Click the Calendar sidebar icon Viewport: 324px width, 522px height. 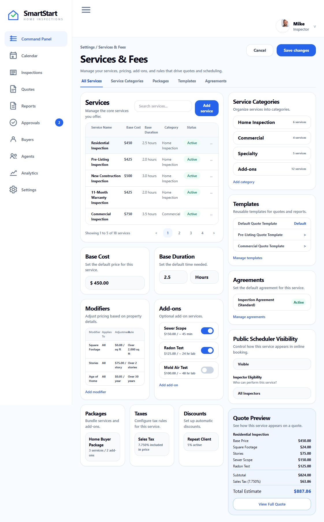pyautogui.click(x=13, y=55)
